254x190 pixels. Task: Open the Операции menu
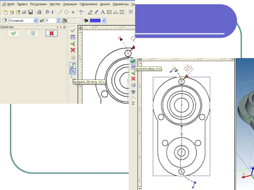(x=70, y=4)
